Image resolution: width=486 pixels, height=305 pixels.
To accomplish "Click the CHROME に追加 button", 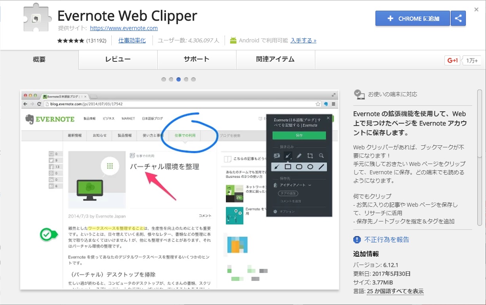I will point(412,18).
